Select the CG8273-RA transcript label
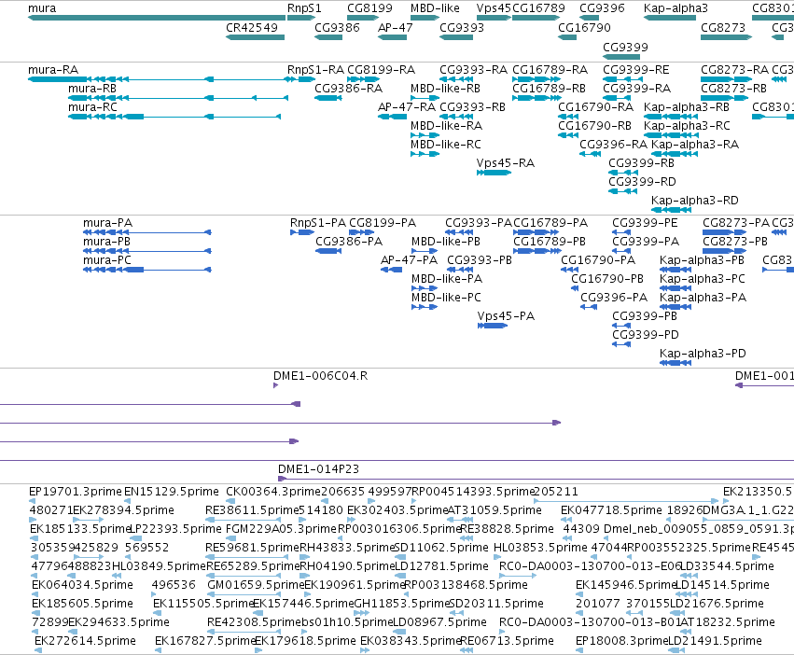The width and height of the screenshot is (794, 655). coord(734,69)
